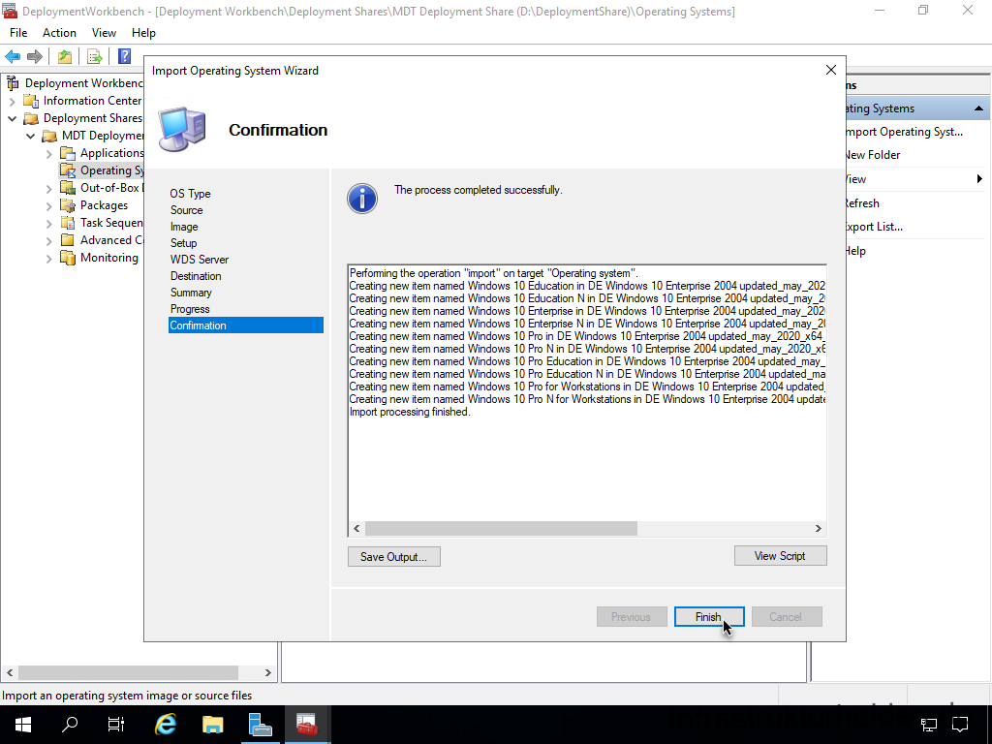Click the Finish button
This screenshot has height=744, width=992.
tap(708, 617)
